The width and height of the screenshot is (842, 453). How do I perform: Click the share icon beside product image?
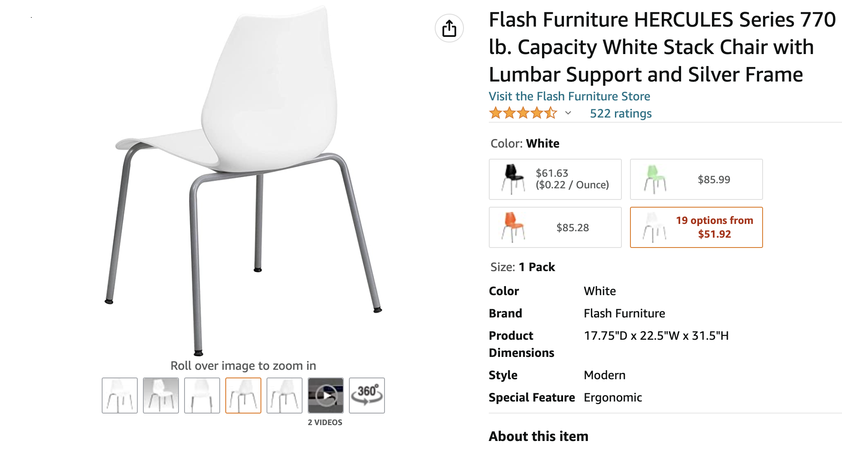(x=449, y=28)
